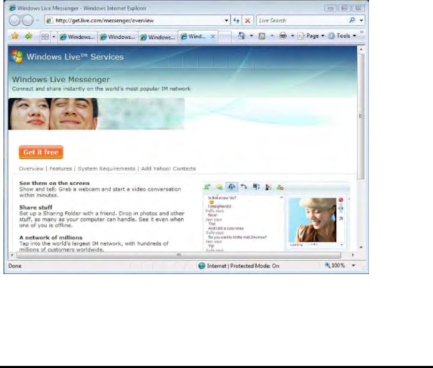
Task: Open the Tools menu
Action: tap(342, 36)
